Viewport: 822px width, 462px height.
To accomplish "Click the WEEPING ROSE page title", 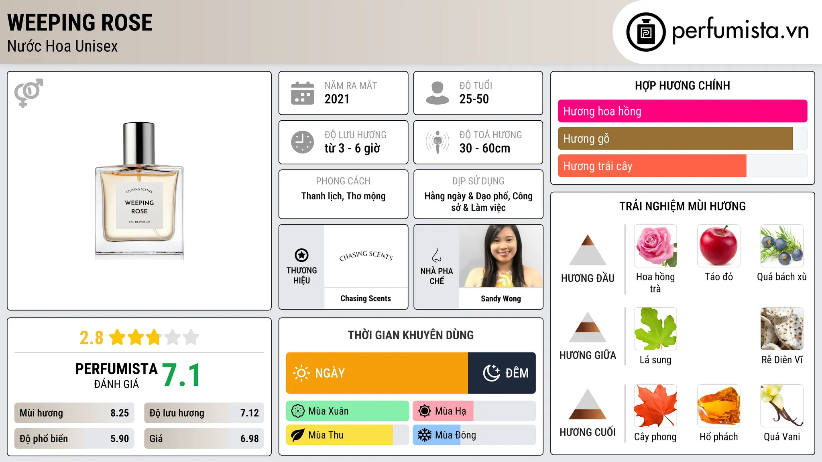I will tap(80, 22).
